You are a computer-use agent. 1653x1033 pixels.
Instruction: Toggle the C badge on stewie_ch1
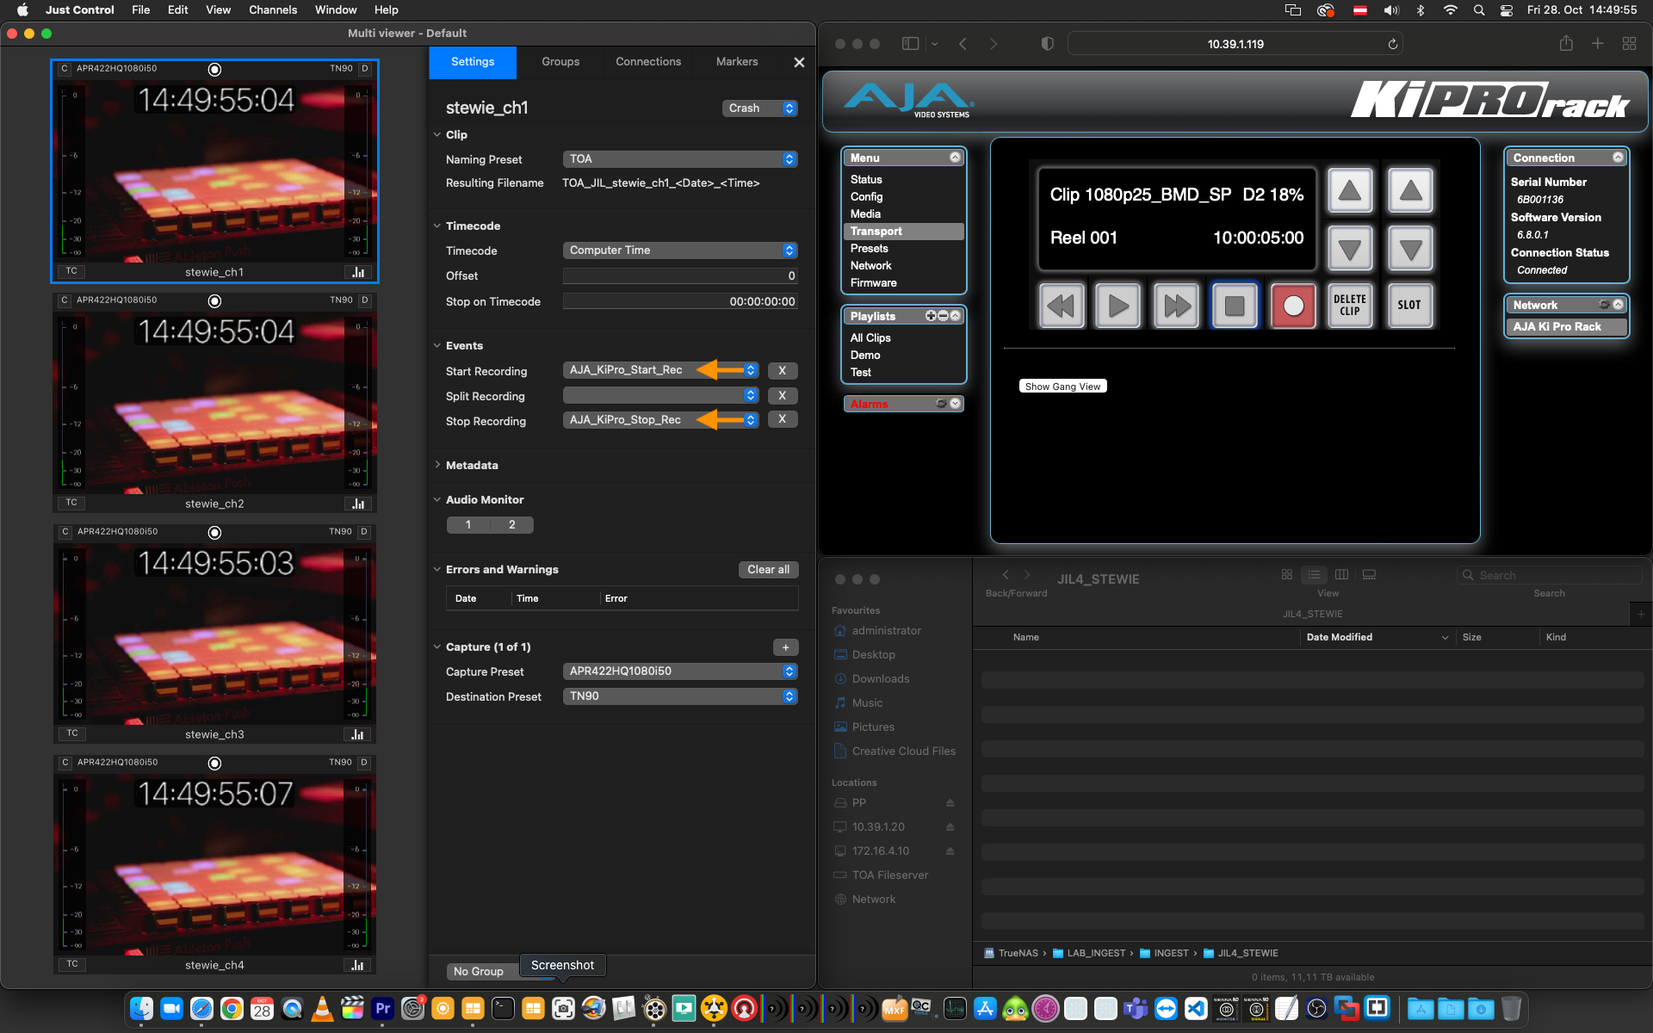point(65,68)
